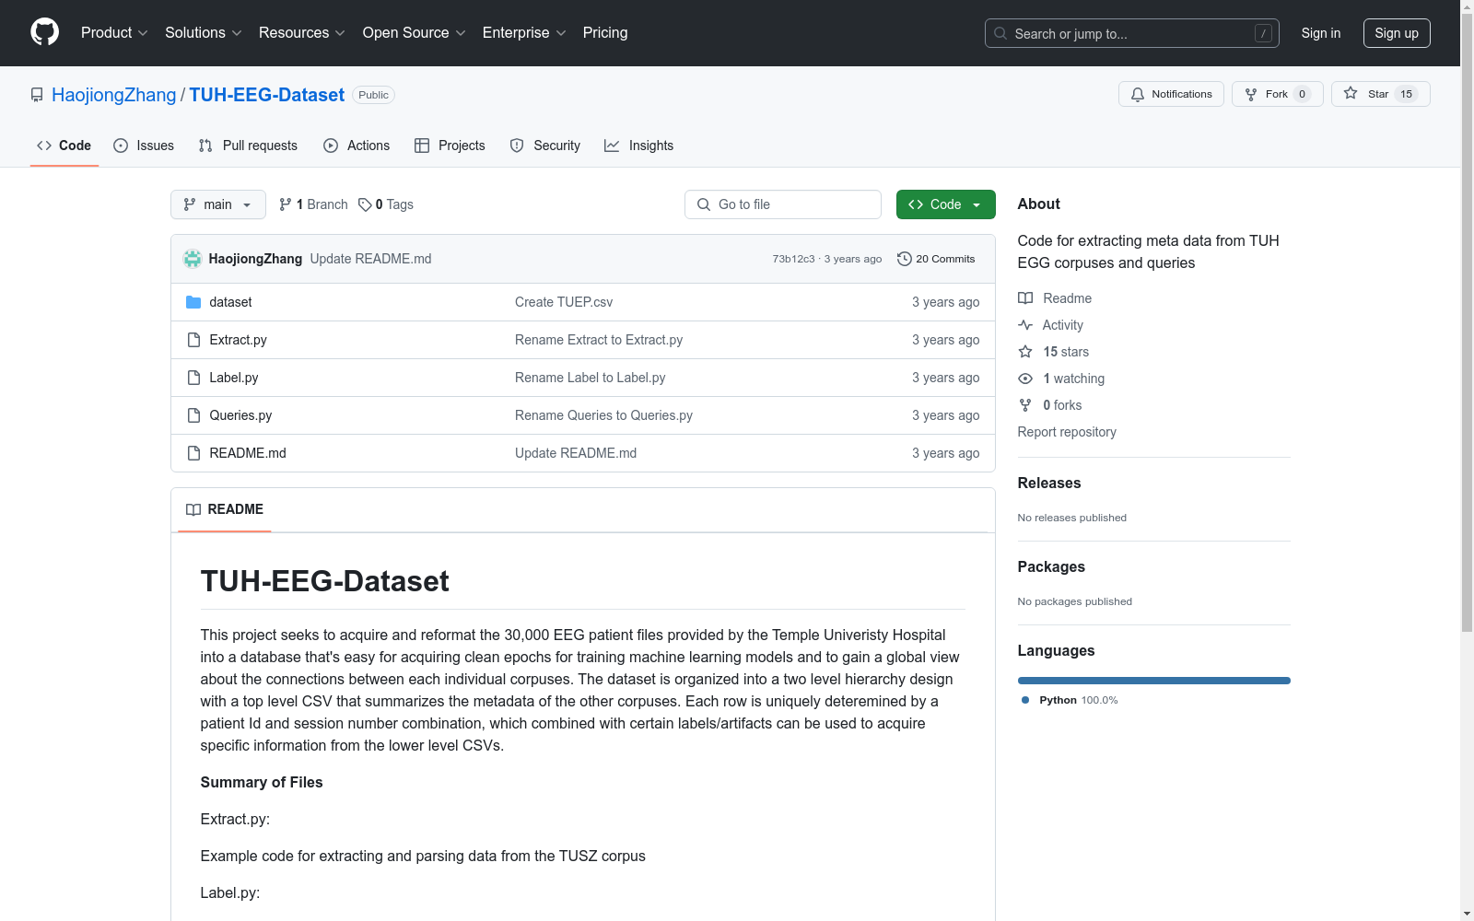The width and height of the screenshot is (1474, 921).
Task: Click the Sign up button
Action: pos(1396,33)
